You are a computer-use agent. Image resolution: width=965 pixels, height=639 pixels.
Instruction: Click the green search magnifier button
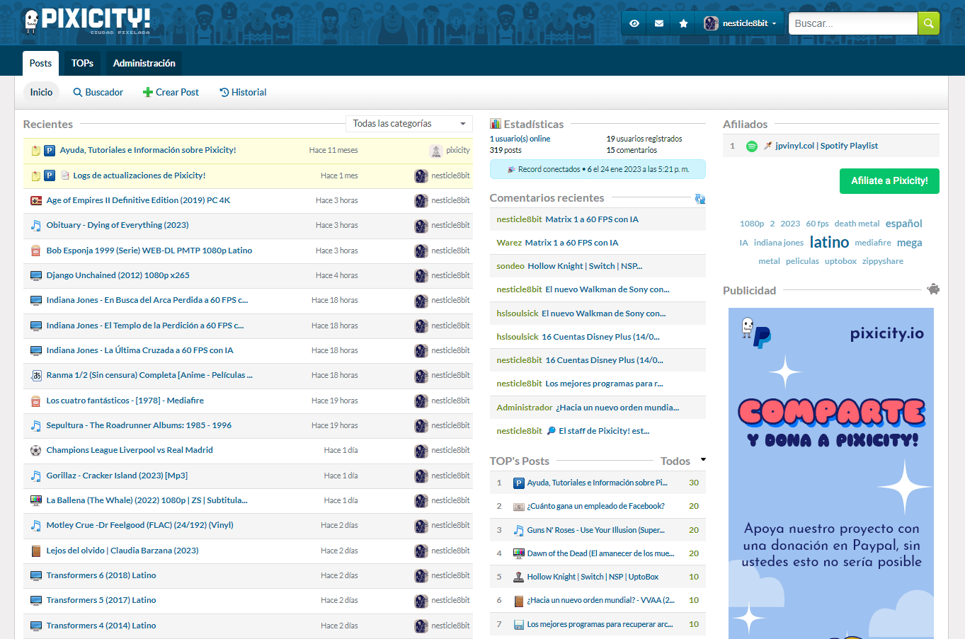[928, 23]
